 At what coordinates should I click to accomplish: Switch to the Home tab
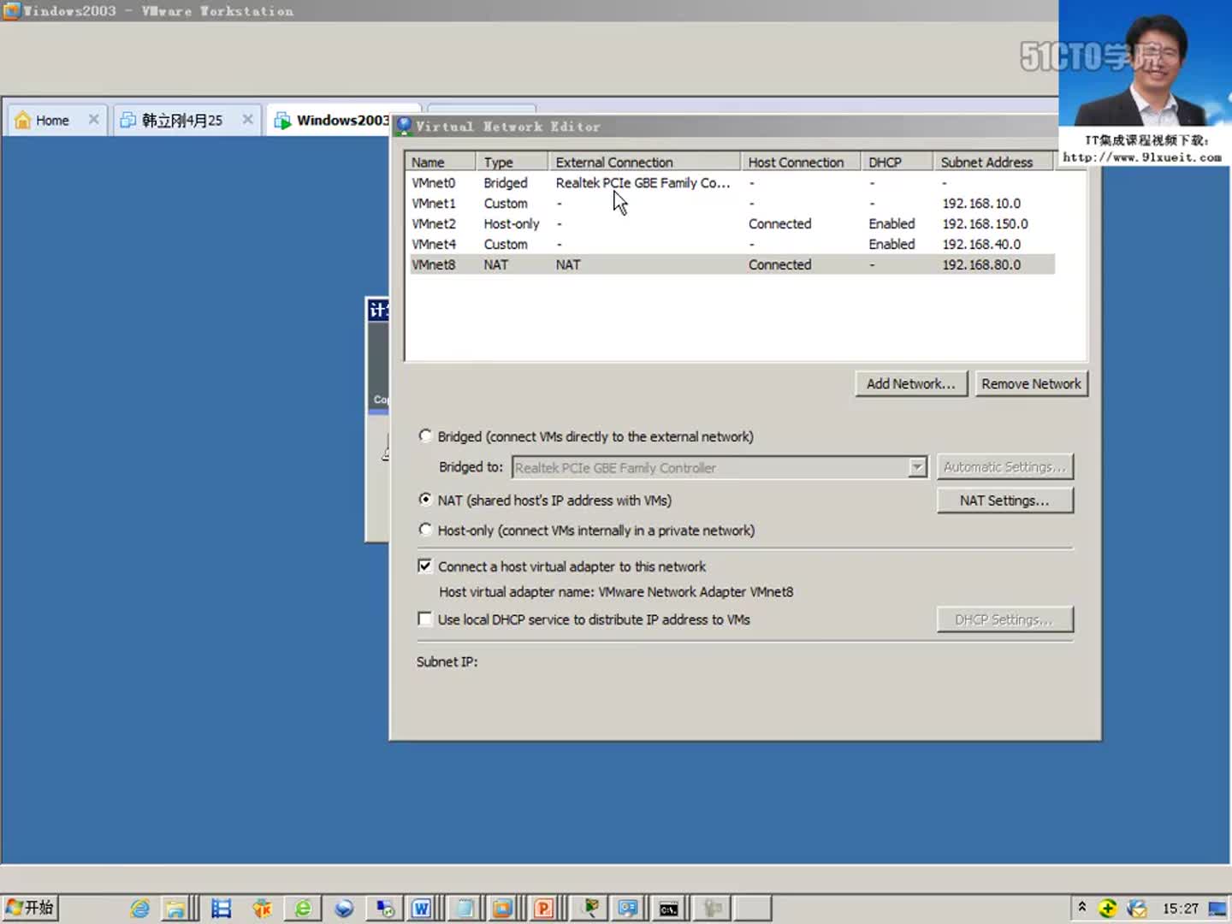52,121
